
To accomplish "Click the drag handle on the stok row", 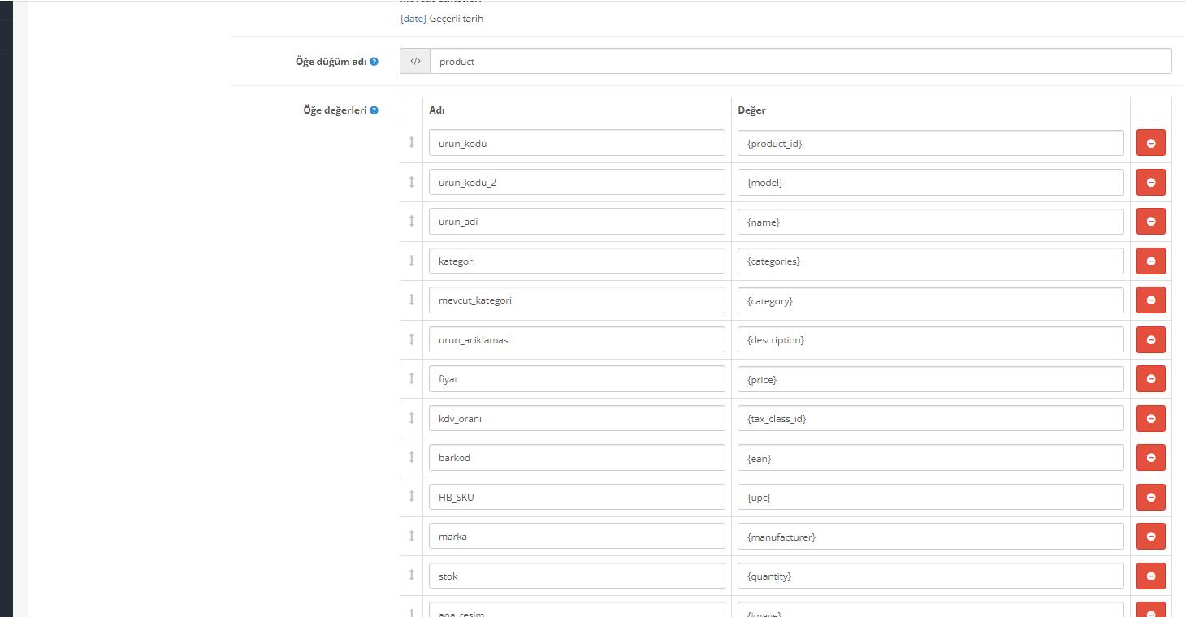I will [x=412, y=576].
